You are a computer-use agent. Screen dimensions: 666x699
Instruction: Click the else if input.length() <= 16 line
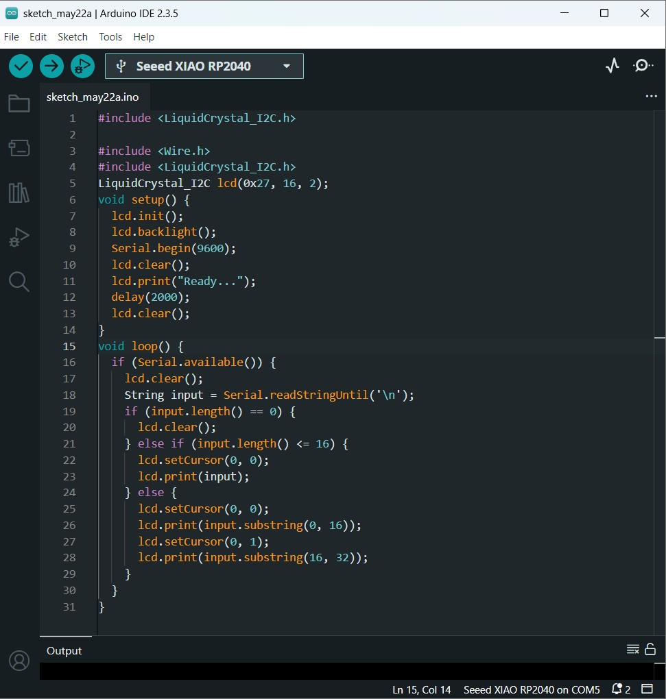[237, 443]
